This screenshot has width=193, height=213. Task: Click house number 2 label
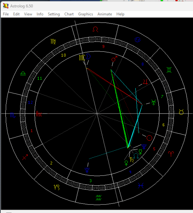[51, 163]
